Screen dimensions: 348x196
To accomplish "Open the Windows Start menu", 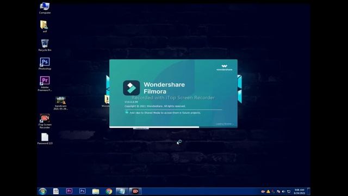I will 42,191.
